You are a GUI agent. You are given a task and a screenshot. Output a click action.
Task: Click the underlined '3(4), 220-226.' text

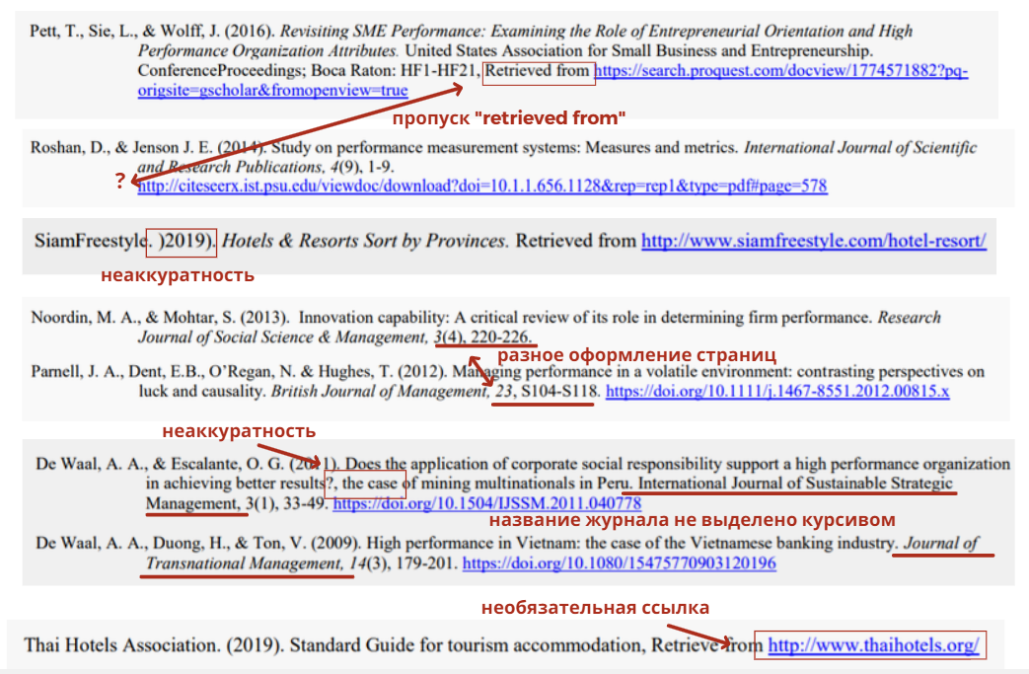482,337
